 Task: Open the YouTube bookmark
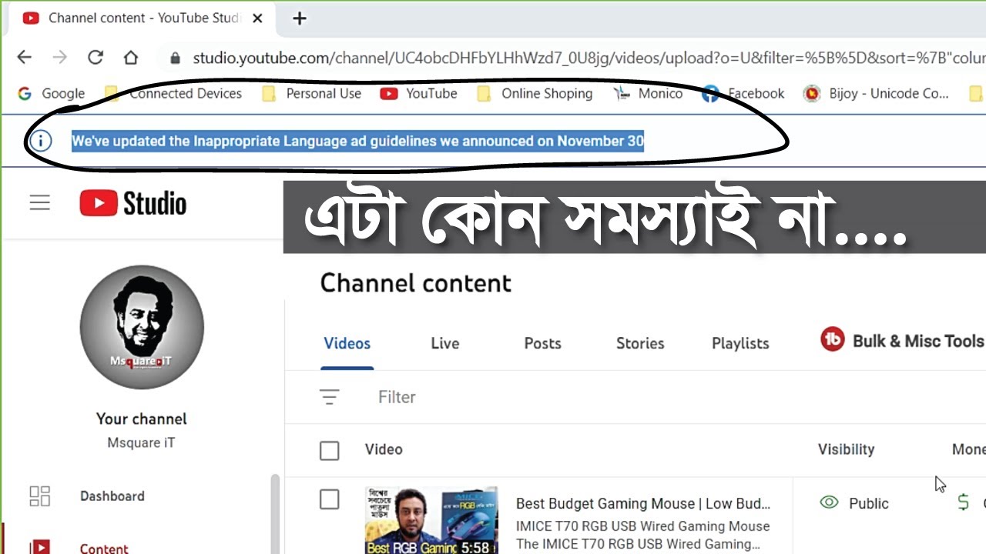click(419, 94)
